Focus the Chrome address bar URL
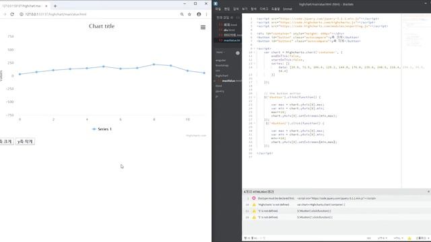Screen dimensions: 431x242 tap(56, 14)
